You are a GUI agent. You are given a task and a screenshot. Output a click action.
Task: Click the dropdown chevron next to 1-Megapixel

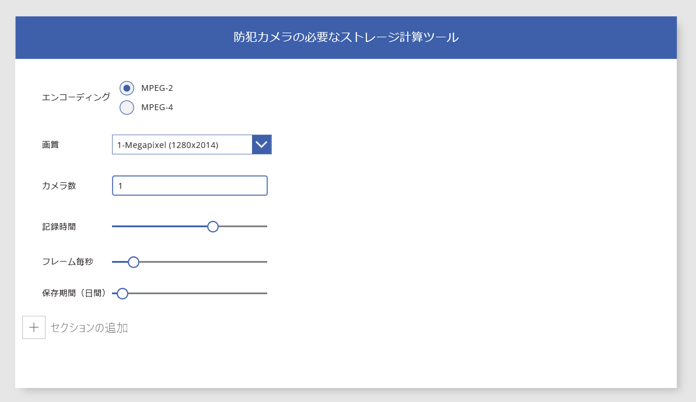point(261,144)
